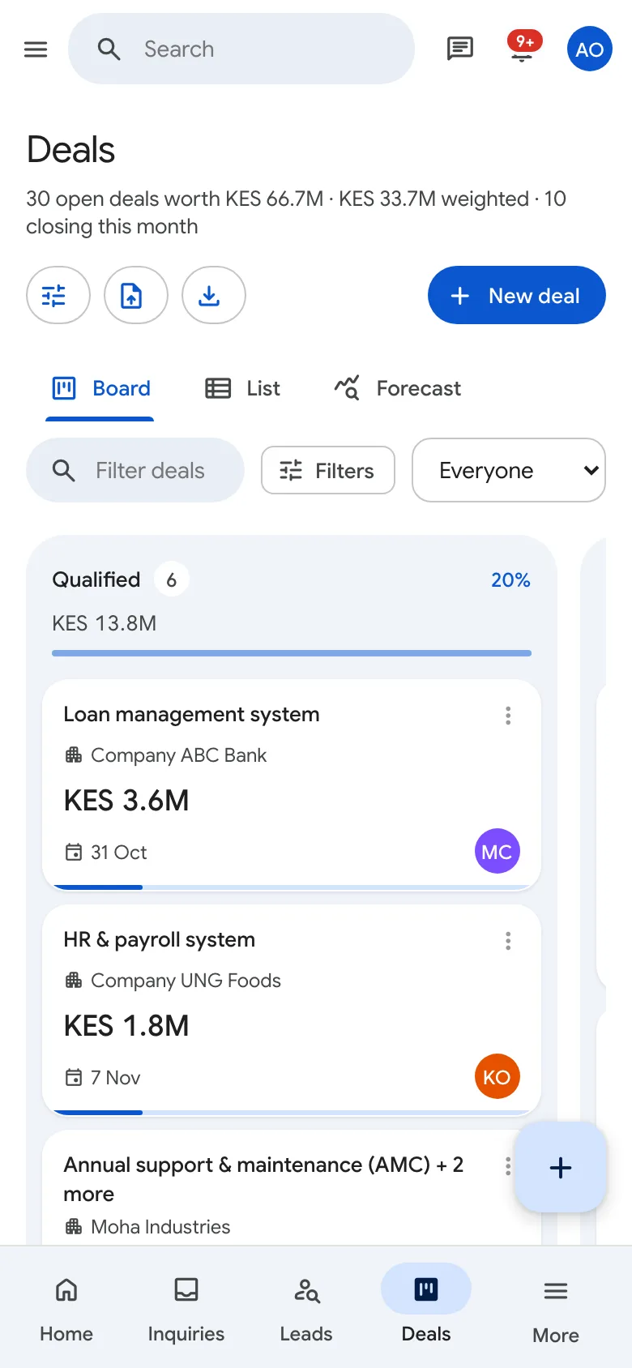Open more options for Loan management system
Screen dimensions: 632x1368
tap(508, 716)
